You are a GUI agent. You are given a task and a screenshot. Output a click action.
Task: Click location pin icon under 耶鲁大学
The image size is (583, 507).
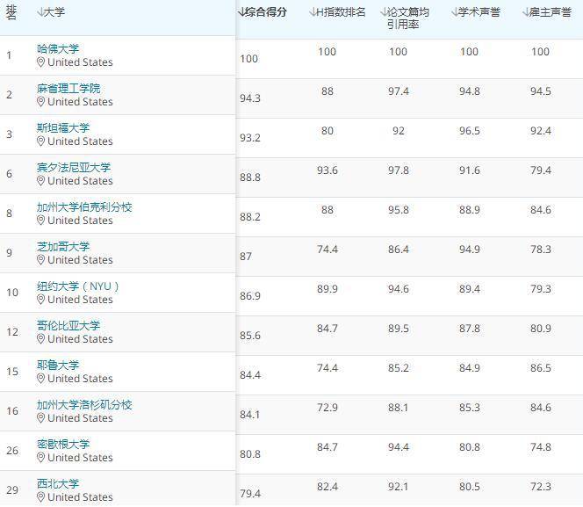(x=41, y=379)
